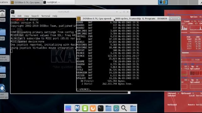The height and width of the screenshot is (113, 202).
Task: Click the purple show-desktop icon in the dock
Action: point(68,108)
